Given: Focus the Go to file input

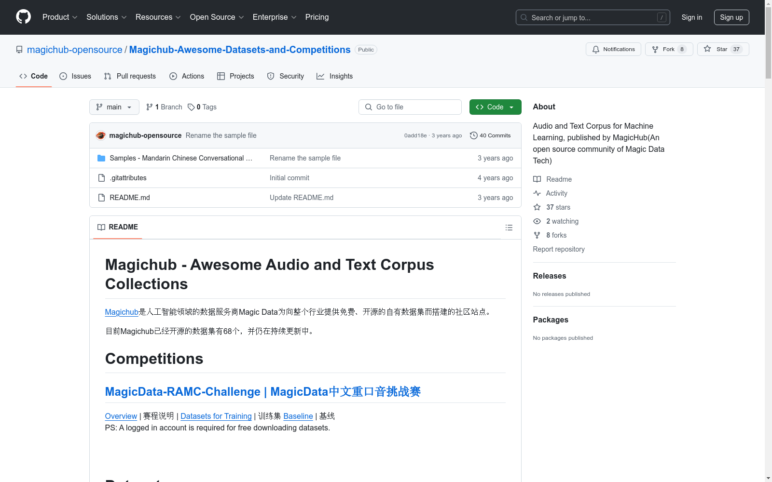Looking at the screenshot, I should coord(410,107).
